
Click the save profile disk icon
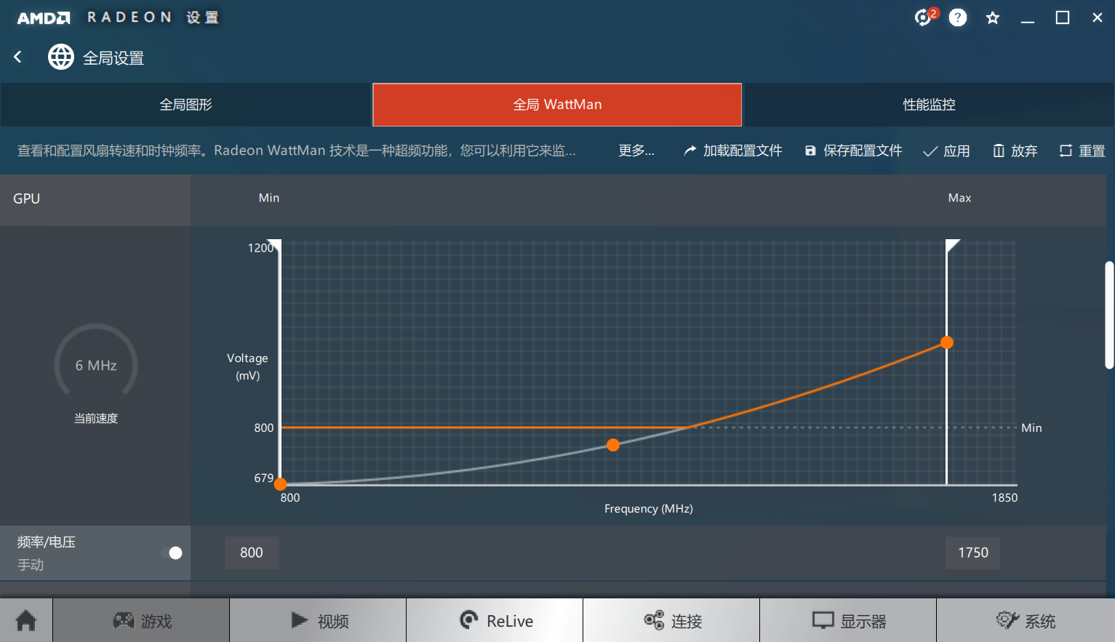[x=810, y=151]
